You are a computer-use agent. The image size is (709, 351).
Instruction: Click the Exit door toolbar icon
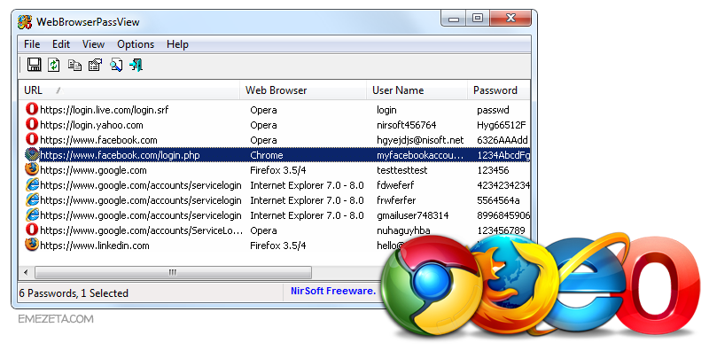[x=136, y=65]
